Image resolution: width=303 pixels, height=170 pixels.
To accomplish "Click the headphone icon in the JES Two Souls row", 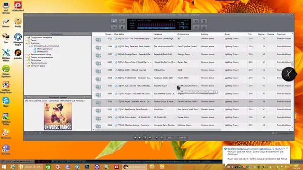I will click(x=98, y=40).
